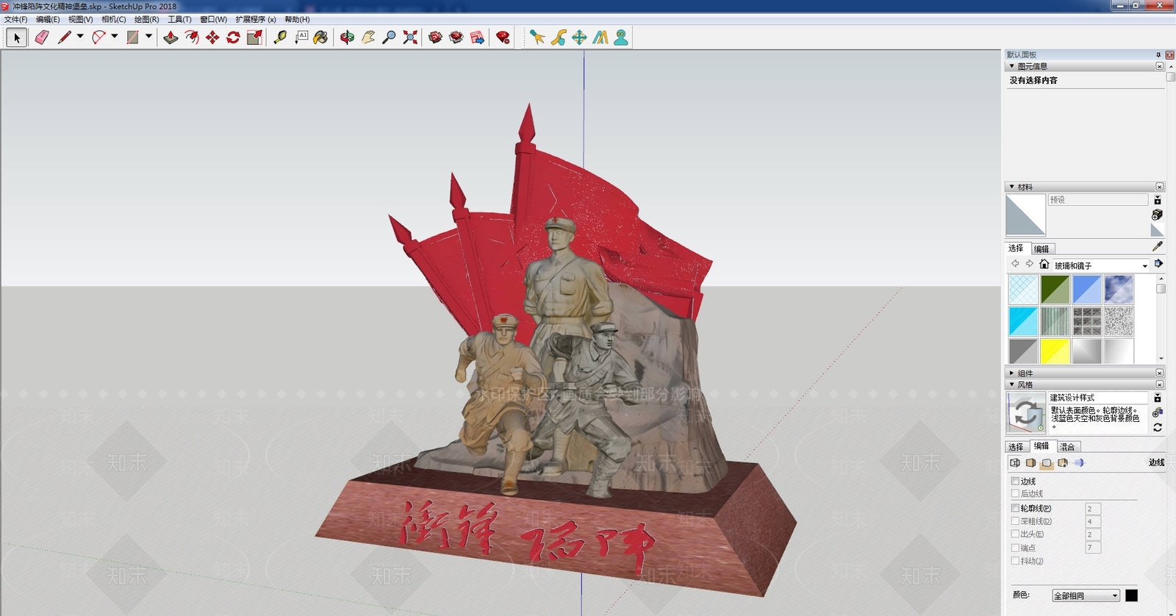Activate the Push/Pull tool
Image resolution: width=1176 pixels, height=616 pixels.
pyautogui.click(x=171, y=37)
